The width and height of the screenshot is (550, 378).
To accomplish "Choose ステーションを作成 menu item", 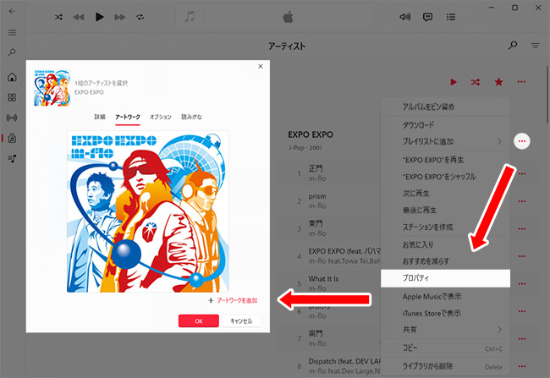I will (445, 227).
